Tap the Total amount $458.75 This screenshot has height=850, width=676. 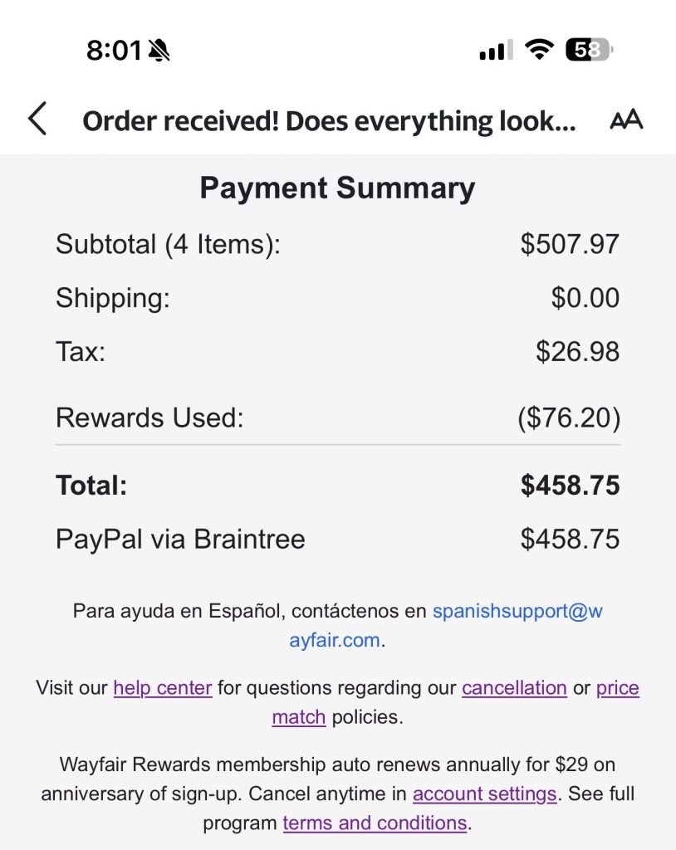[570, 486]
